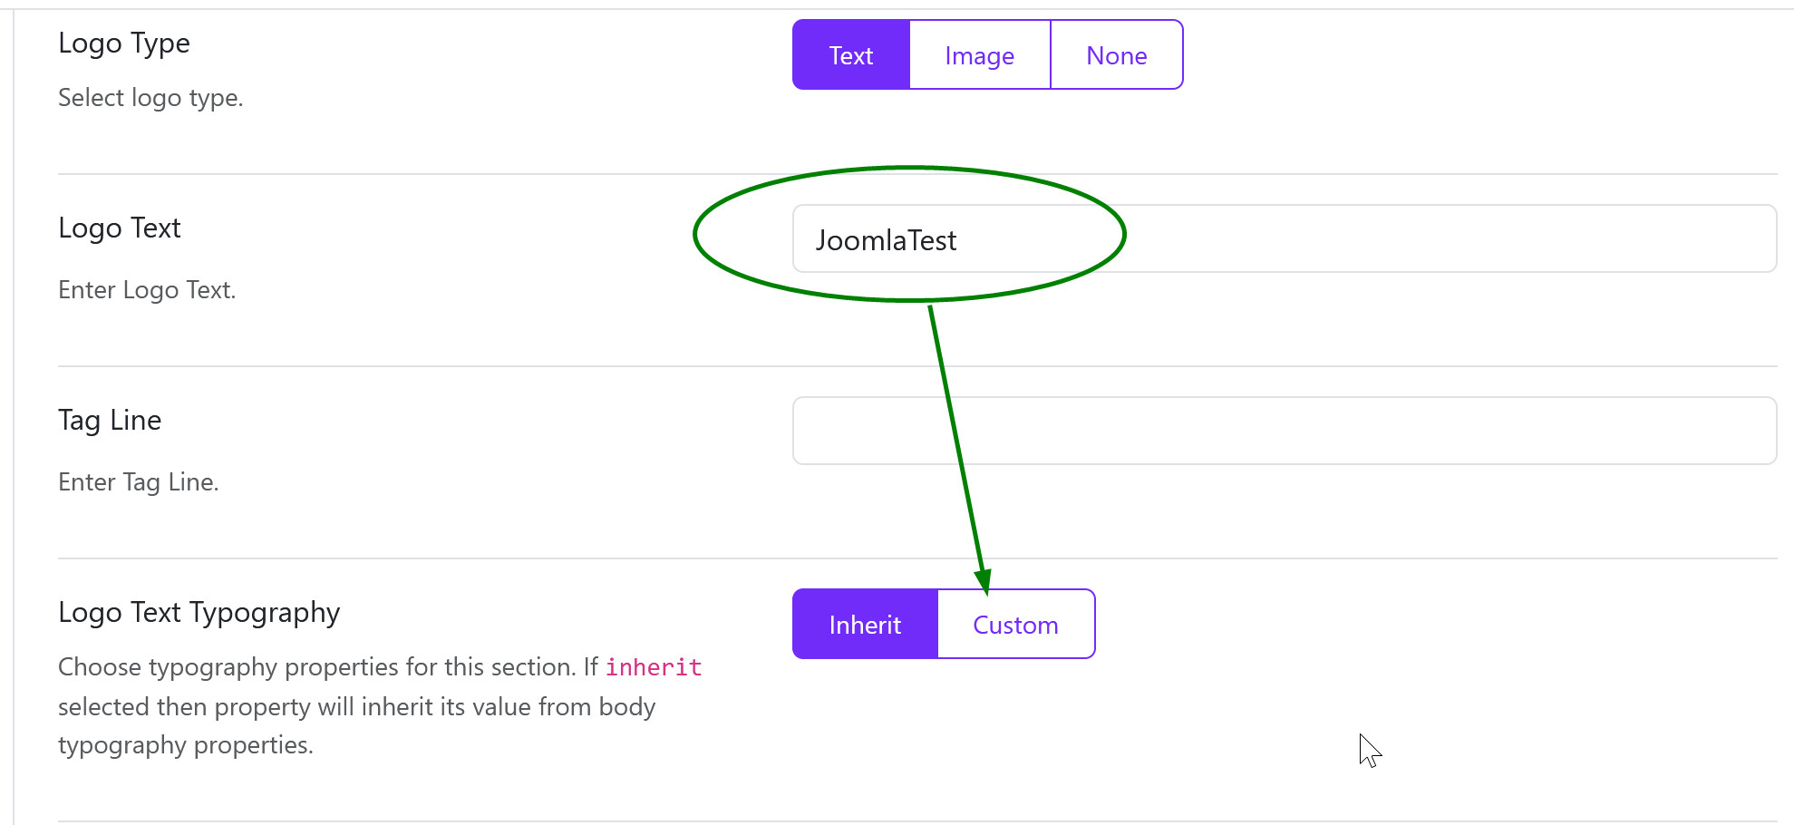Click the Logo Text label
Screen dimensions: 1794x825
click(119, 228)
